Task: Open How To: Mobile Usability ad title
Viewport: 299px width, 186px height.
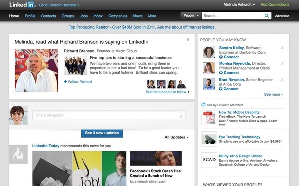Action: click(x=239, y=112)
